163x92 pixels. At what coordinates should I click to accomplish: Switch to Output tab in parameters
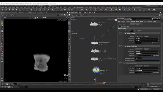[x=155, y=21]
